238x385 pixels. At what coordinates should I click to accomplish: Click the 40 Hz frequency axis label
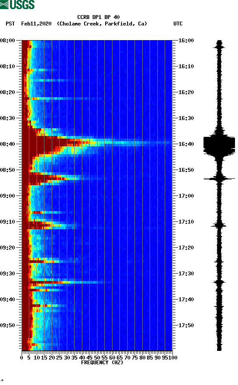point(82,358)
